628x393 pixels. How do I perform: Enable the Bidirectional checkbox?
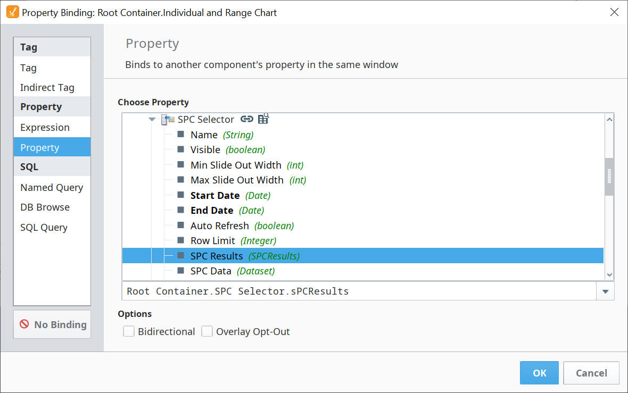[x=129, y=332]
